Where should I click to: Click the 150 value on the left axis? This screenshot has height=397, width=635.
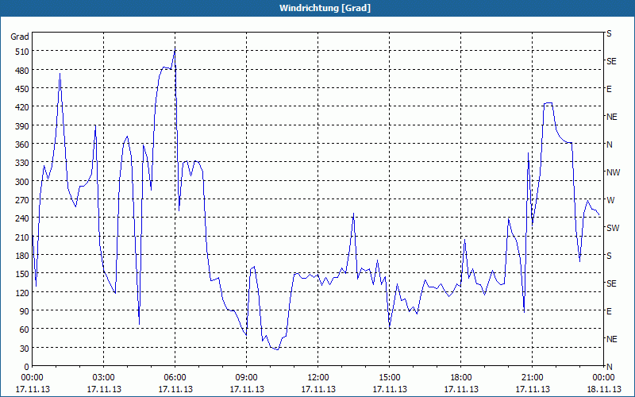tap(22, 274)
